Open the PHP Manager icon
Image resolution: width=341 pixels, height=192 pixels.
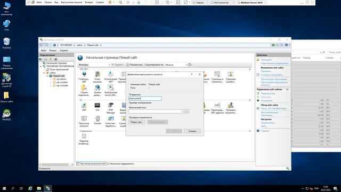pos(111,108)
